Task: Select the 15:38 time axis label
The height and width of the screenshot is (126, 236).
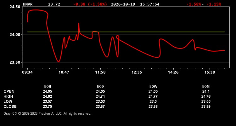Action: [210, 72]
